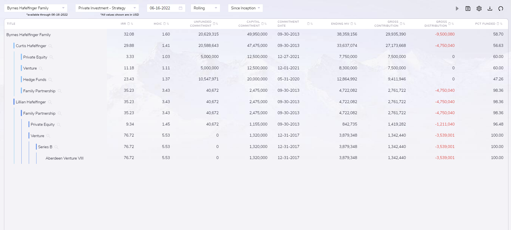Sort by Gross Contribution
The image size is (511, 230).
(x=404, y=24)
